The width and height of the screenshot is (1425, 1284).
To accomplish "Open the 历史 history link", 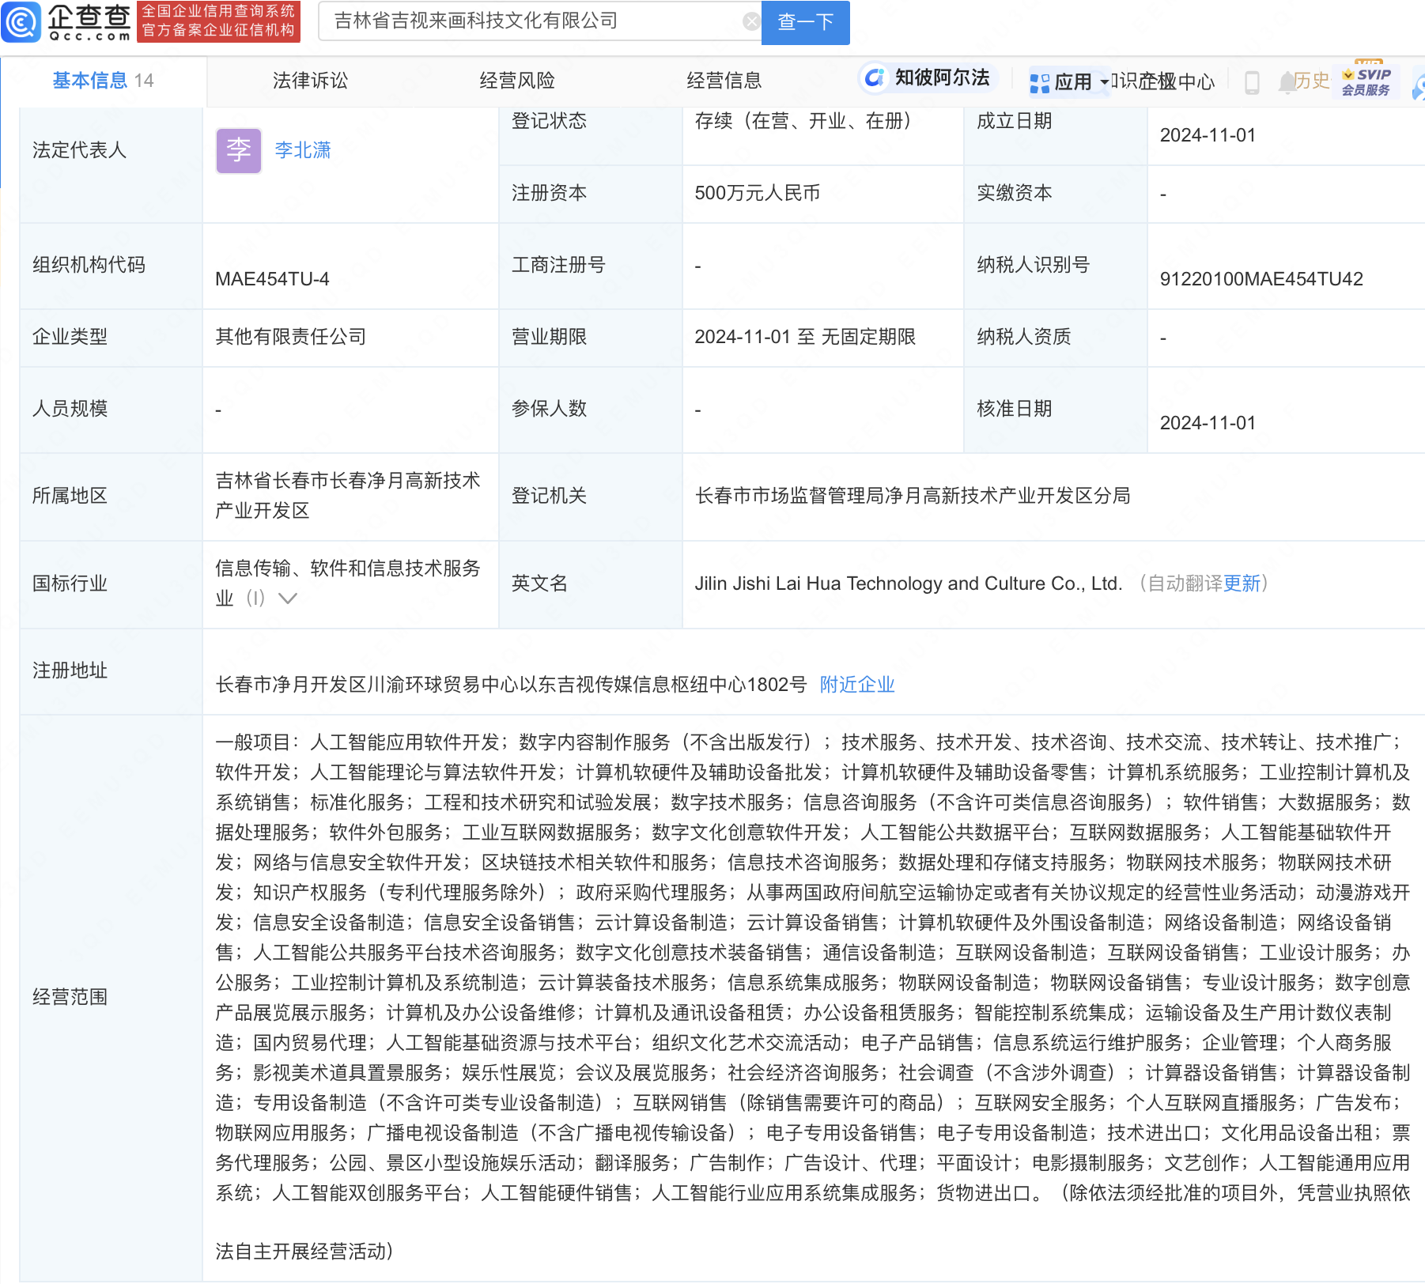I will click(1312, 81).
